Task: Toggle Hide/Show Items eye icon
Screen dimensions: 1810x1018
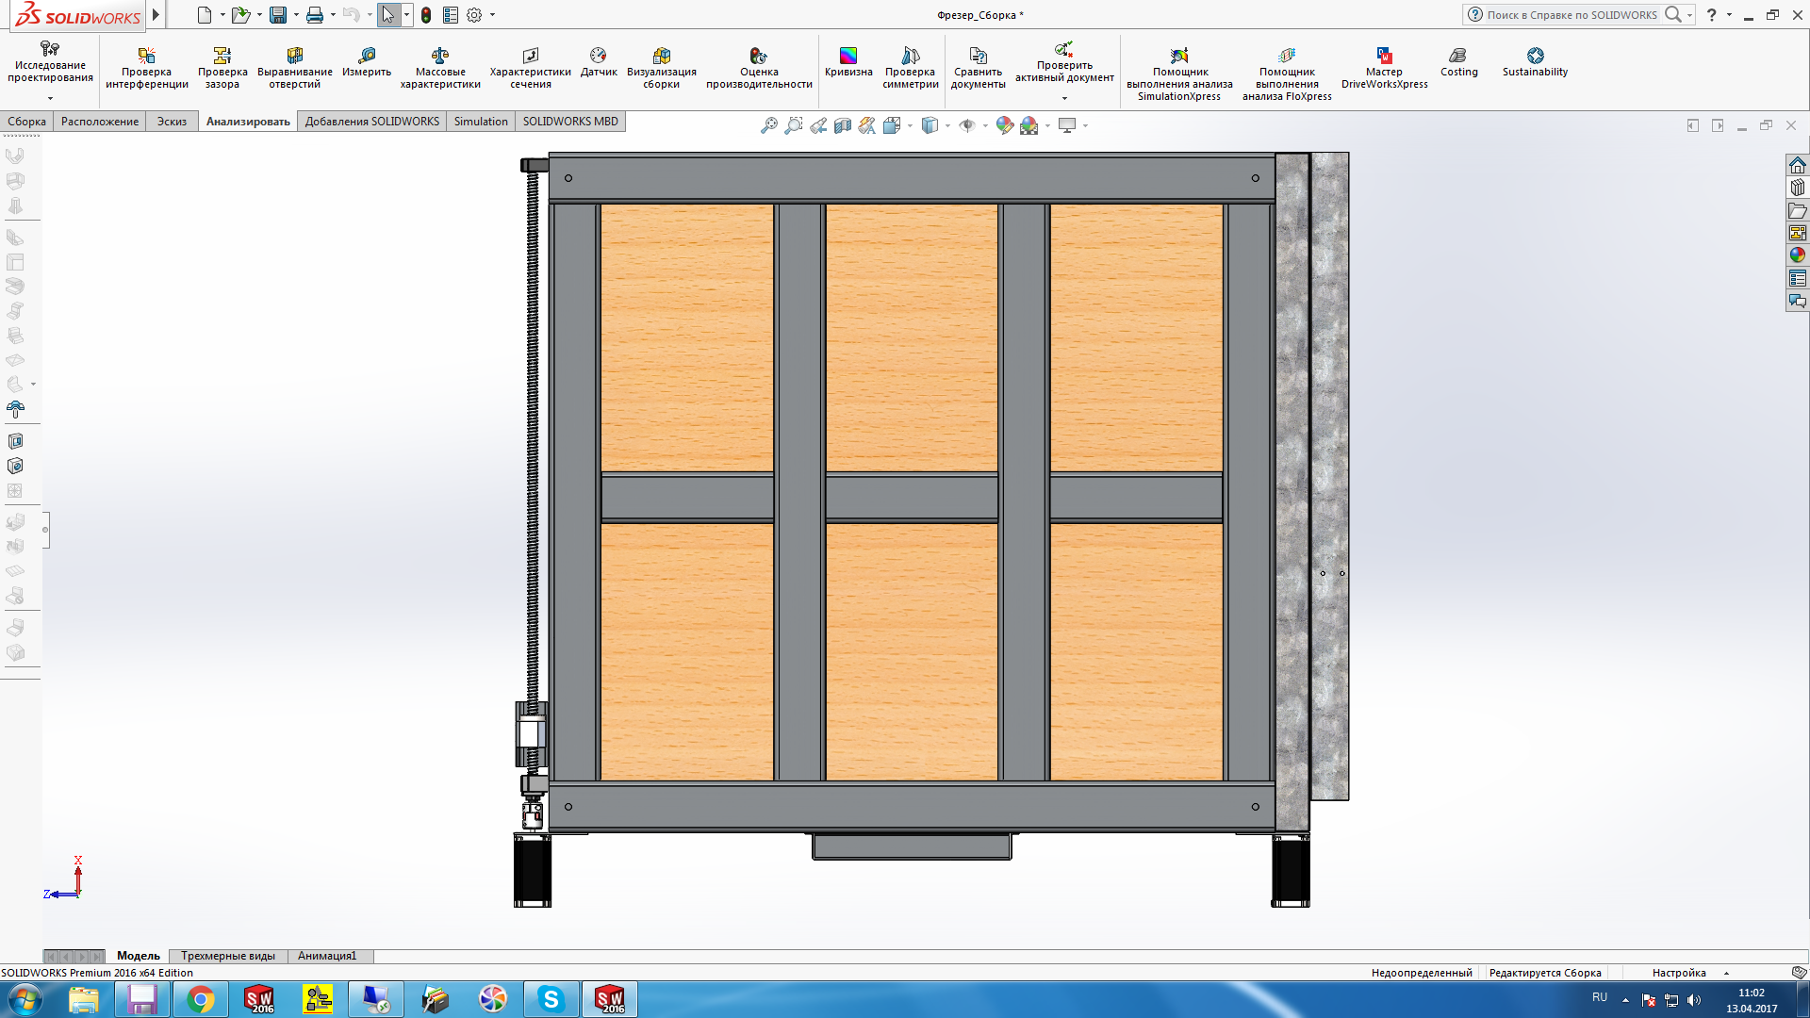Action: click(967, 125)
